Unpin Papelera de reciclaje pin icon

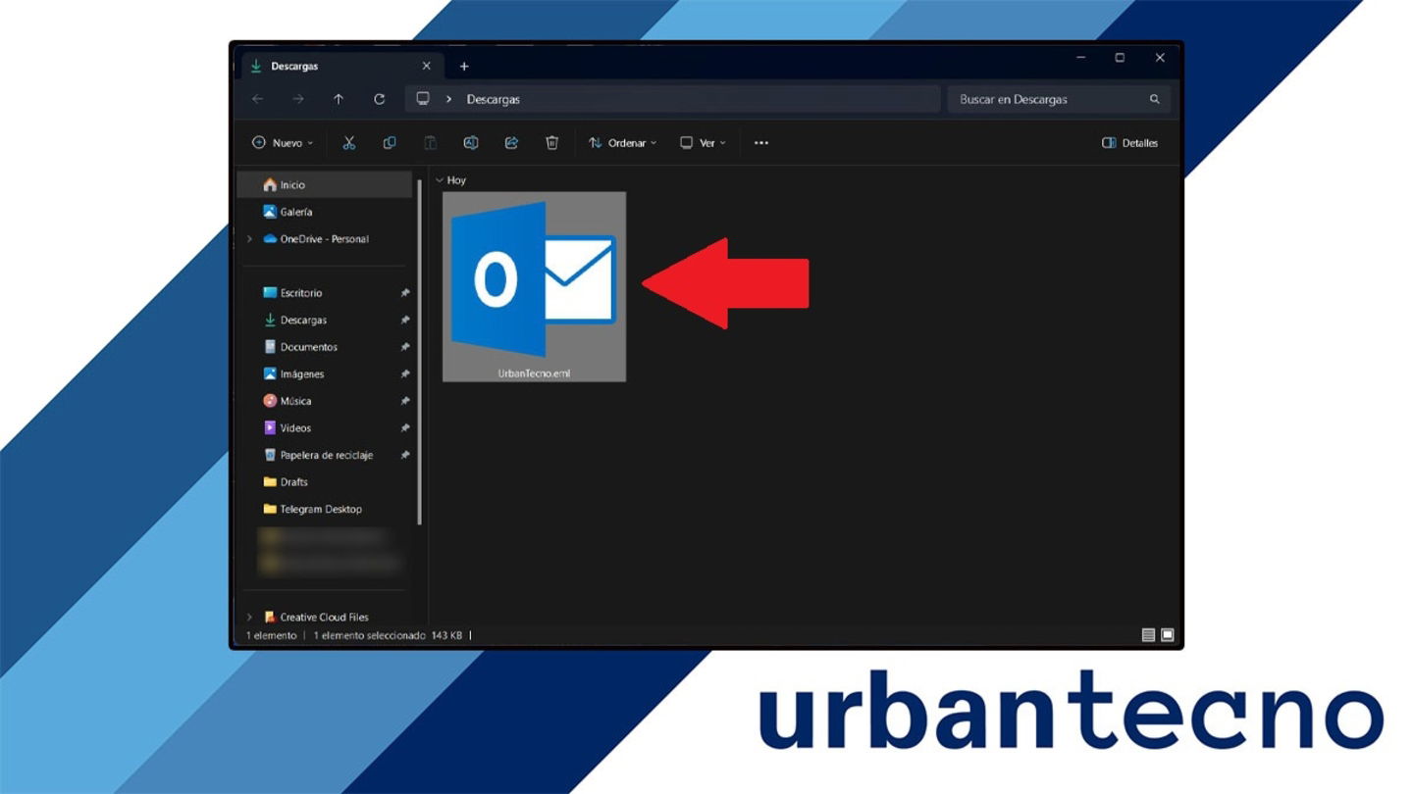tap(405, 455)
